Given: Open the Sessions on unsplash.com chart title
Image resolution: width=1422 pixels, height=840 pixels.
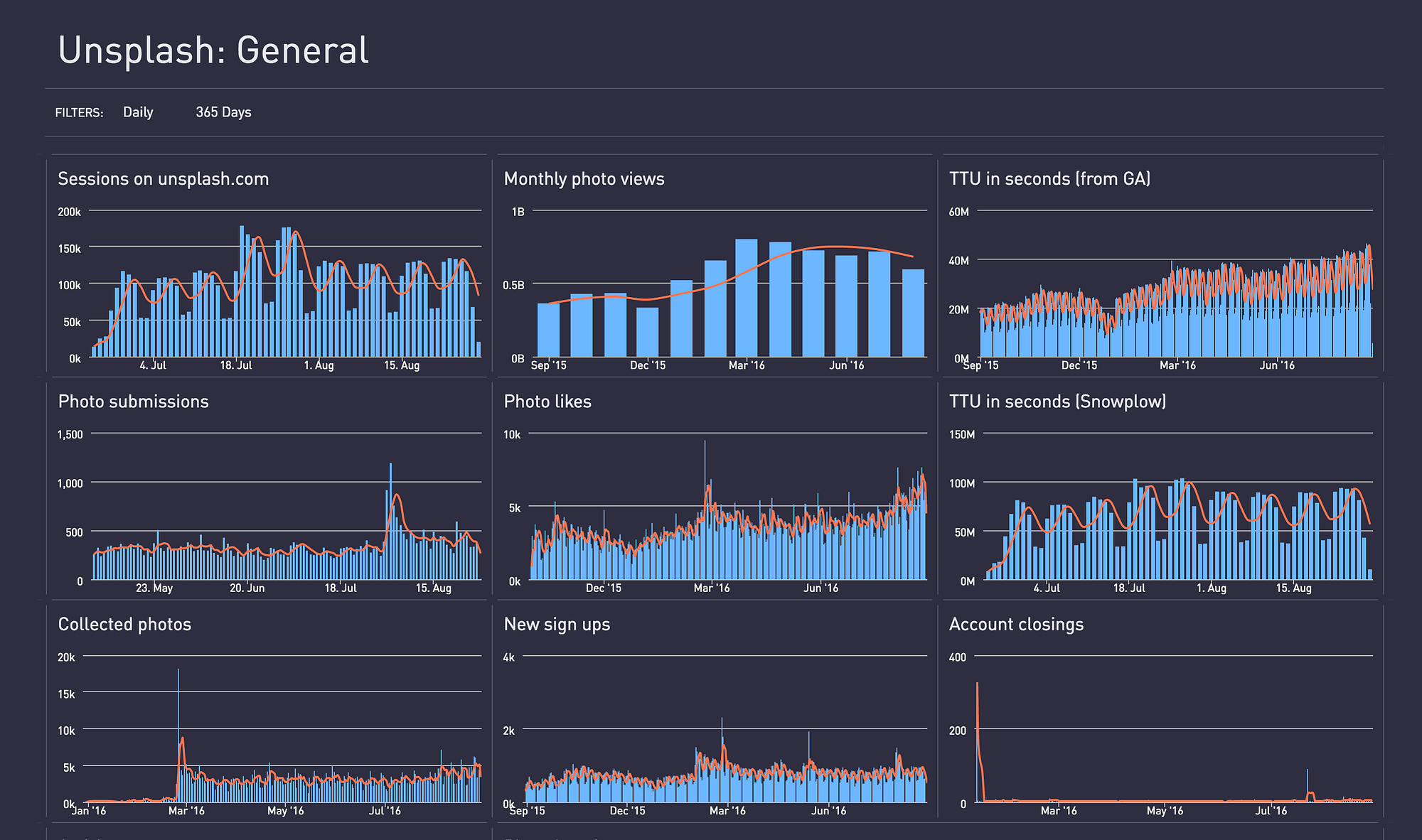Looking at the screenshot, I should pyautogui.click(x=163, y=179).
